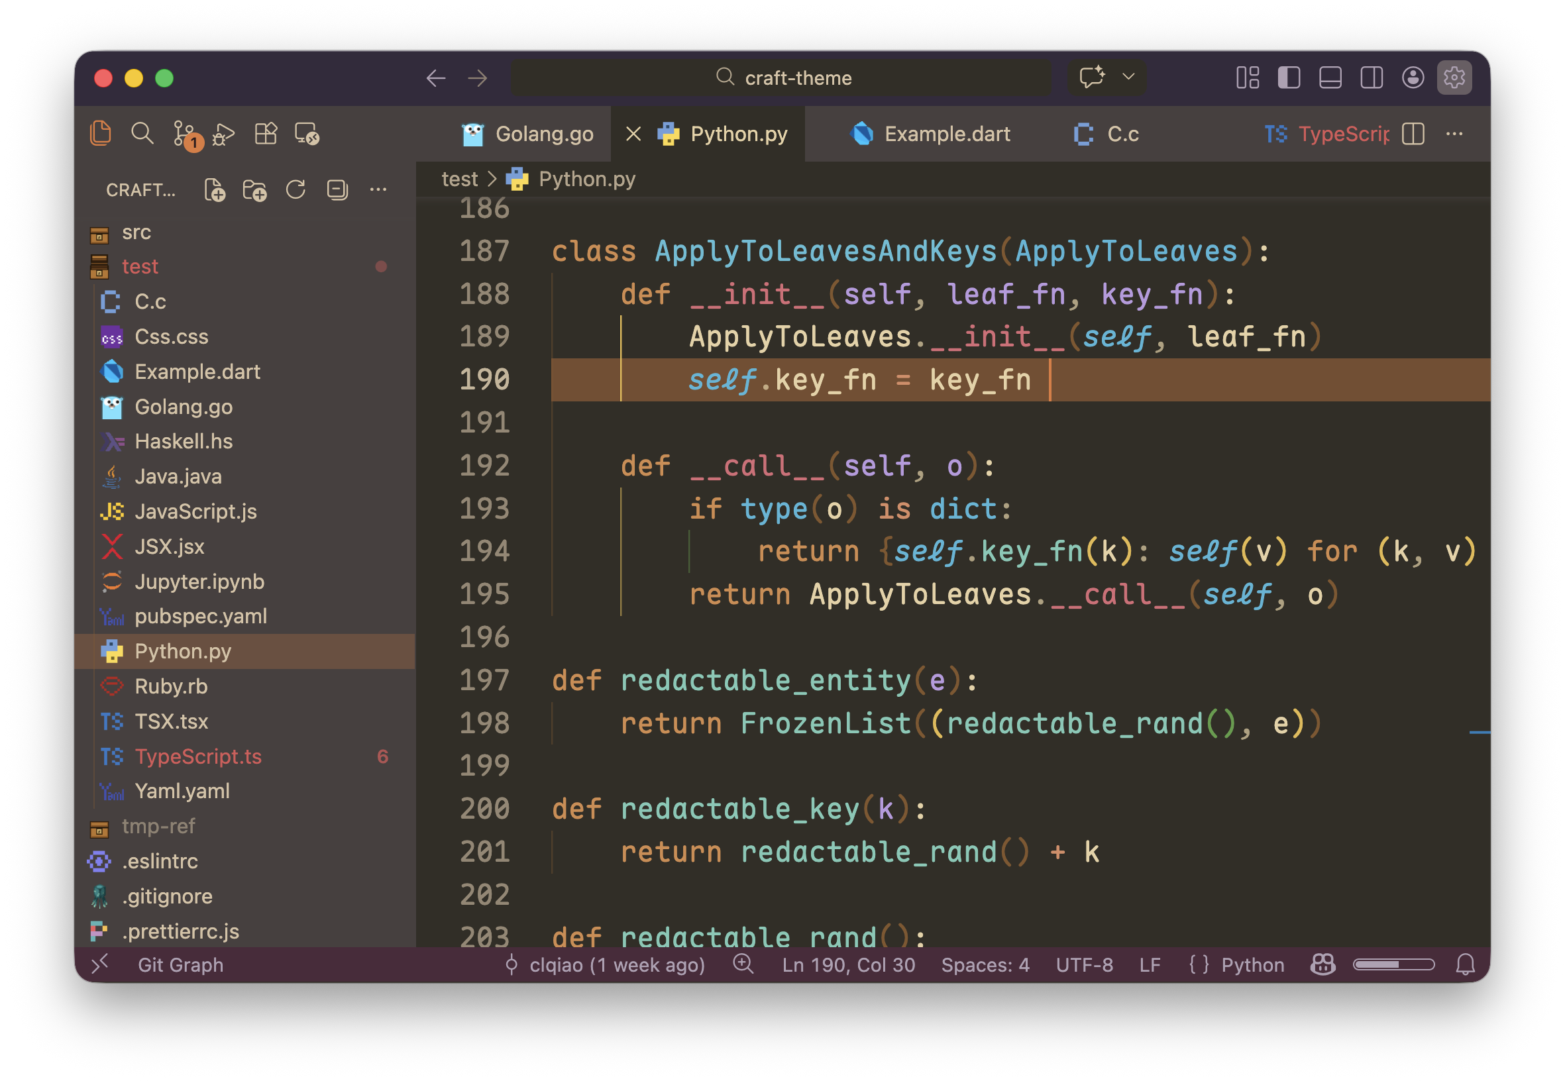Expand the src folder
1565x1081 pixels.
click(136, 232)
